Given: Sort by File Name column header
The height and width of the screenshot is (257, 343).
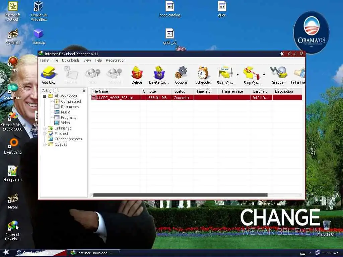Looking at the screenshot, I should pos(115,91).
